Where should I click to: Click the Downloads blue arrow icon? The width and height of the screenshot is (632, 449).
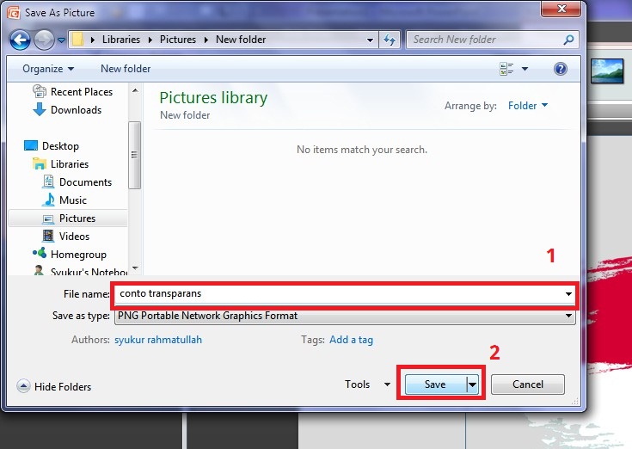click(x=39, y=109)
